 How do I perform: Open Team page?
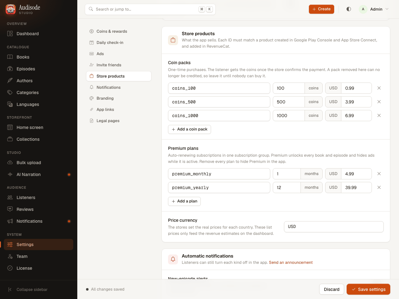click(x=39, y=256)
